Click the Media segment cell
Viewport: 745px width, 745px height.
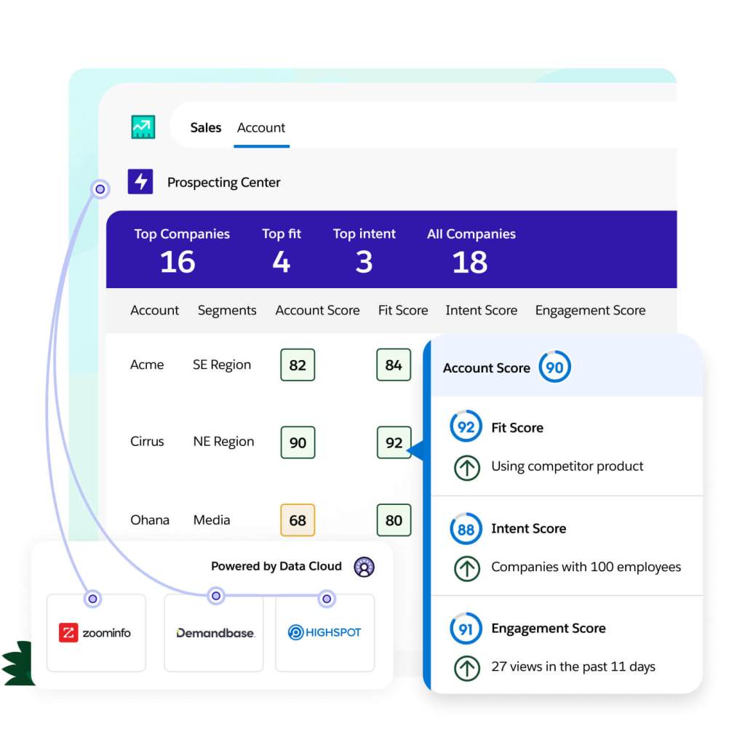click(x=212, y=519)
